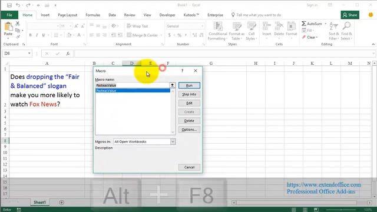Click the Format Painter brush icon
Viewport: 377px width, 212px height.
pyautogui.click(x=18, y=37)
